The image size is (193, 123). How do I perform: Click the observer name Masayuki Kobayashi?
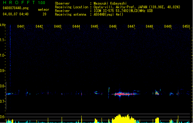pyautogui.click(x=110, y=3)
